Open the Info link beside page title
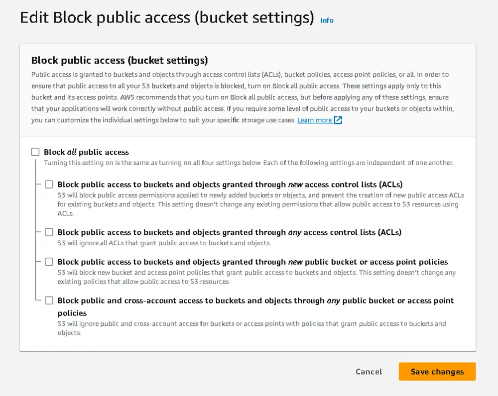Image resolution: width=498 pixels, height=396 pixels. pos(327,20)
